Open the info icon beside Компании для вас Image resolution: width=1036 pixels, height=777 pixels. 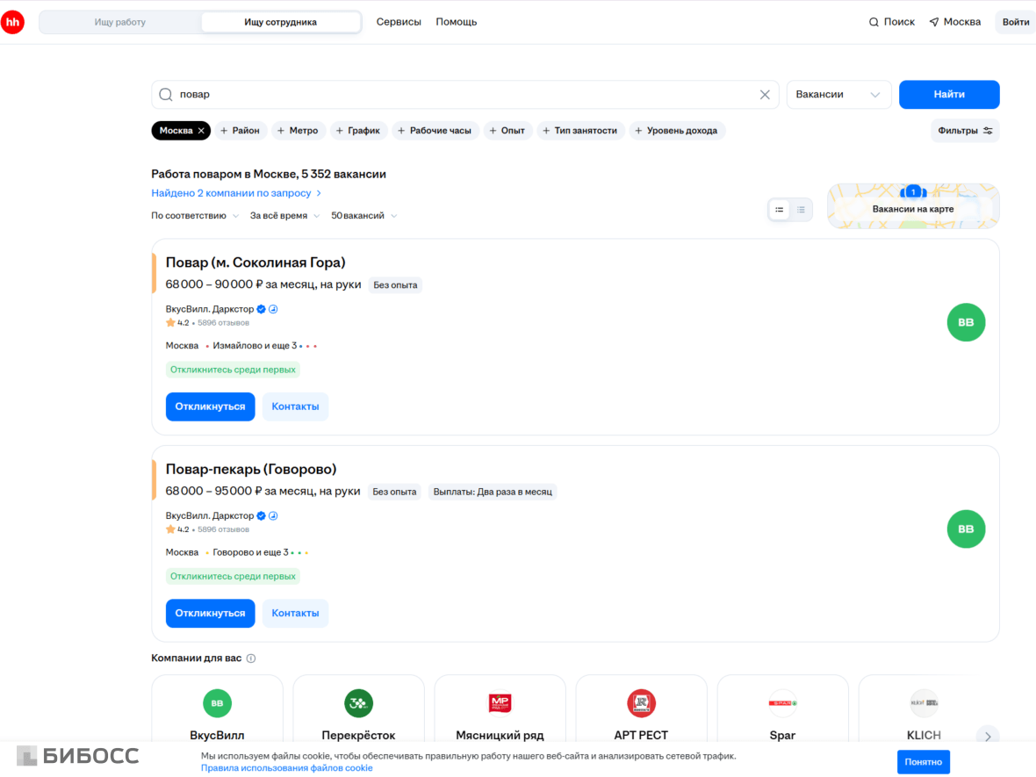[251, 658]
